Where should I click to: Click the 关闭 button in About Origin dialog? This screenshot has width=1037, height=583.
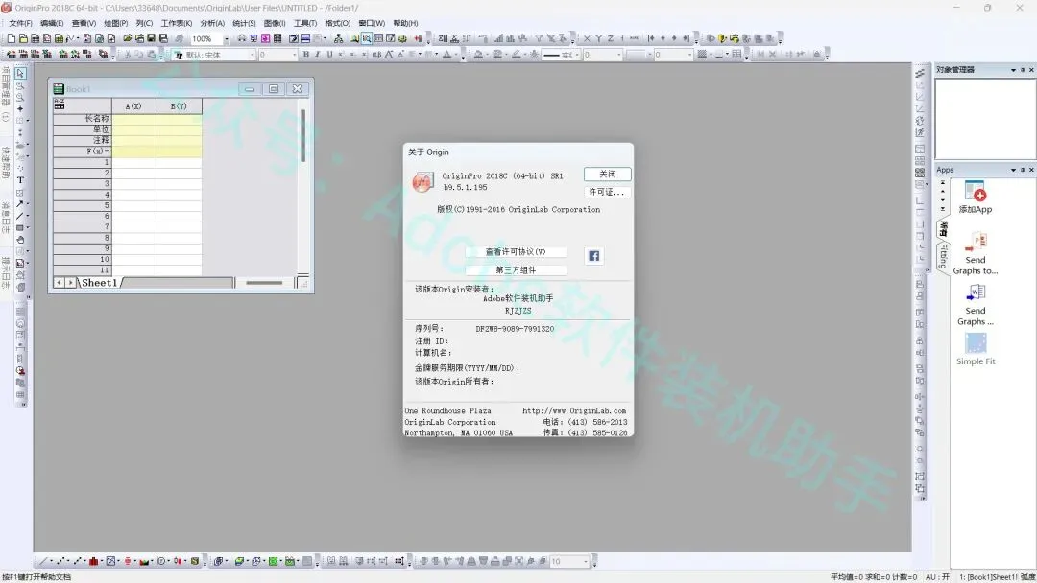[x=607, y=175]
